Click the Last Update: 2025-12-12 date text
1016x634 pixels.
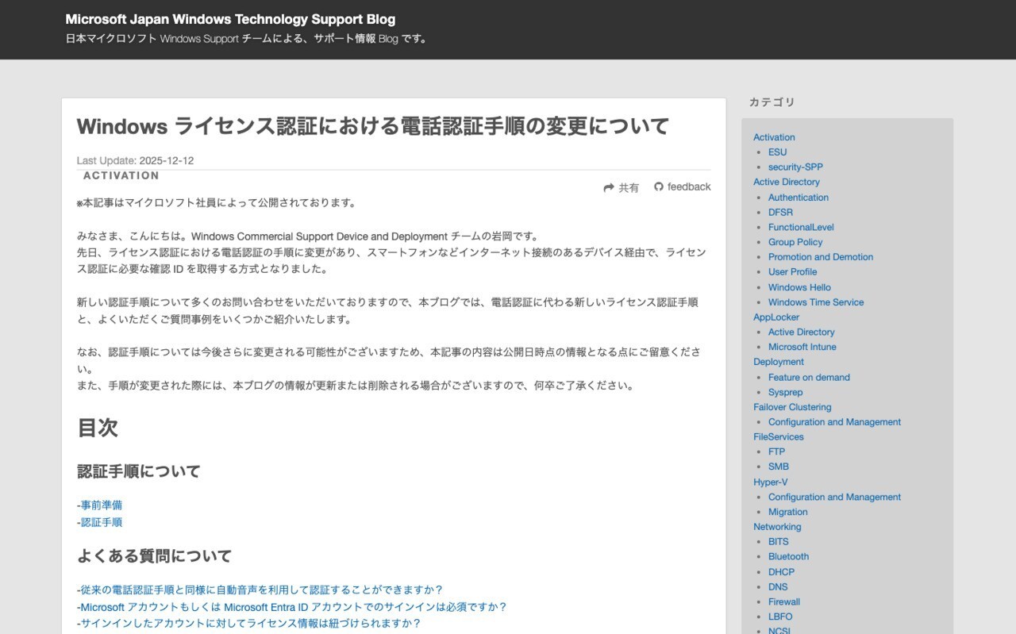coord(135,160)
